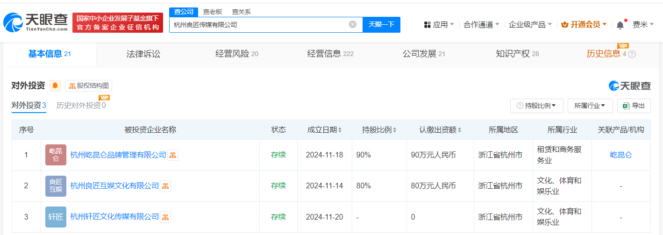Switch to the 知识产权 tab
Screen dimensions: 663x235
point(517,54)
